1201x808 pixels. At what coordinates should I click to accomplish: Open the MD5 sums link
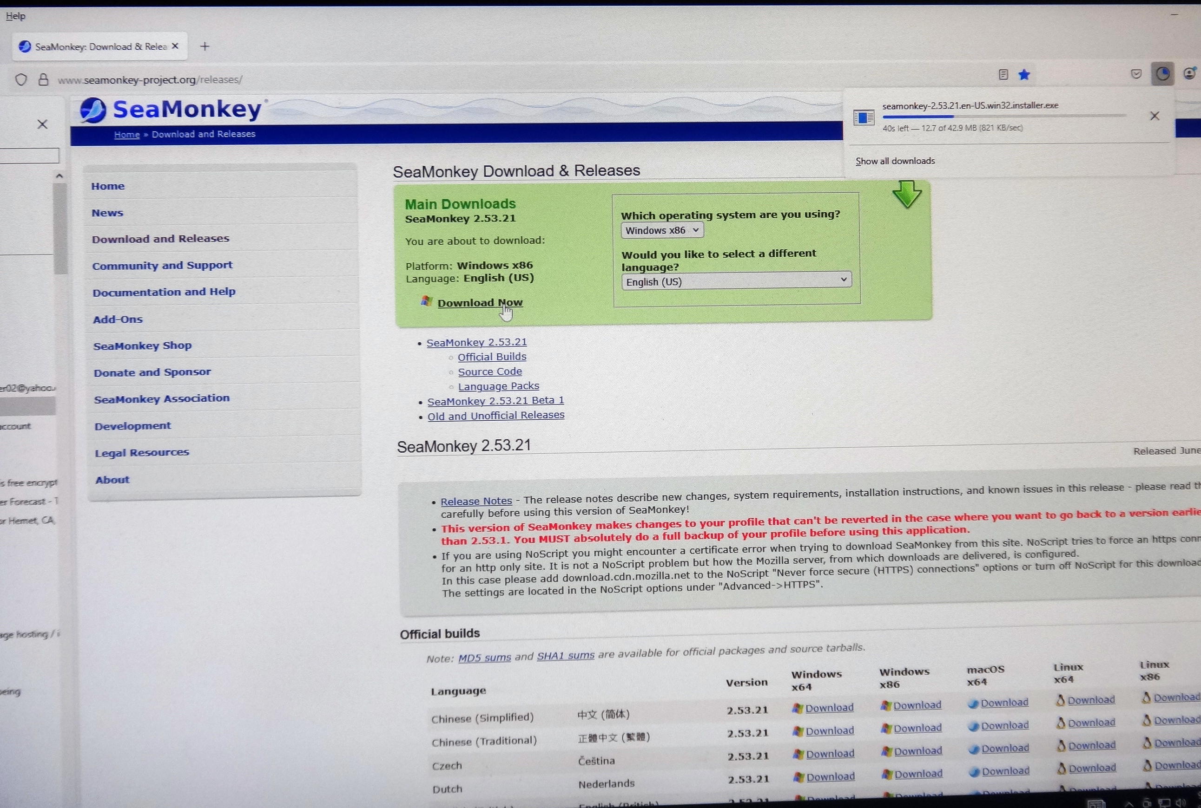[484, 658]
